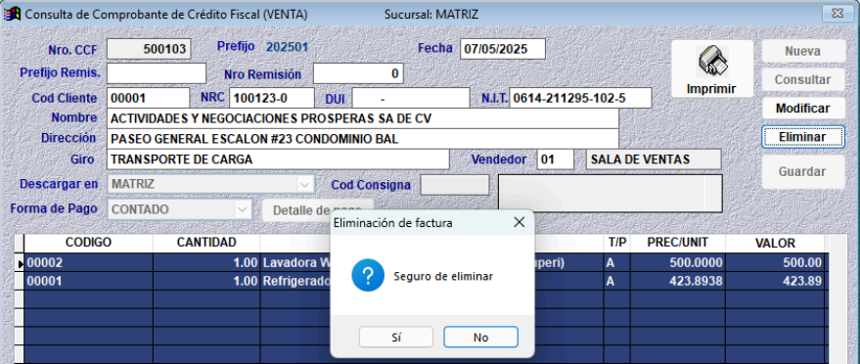Screen dimensions: 860x364
Task: Click the Prefijo value 202501
Action: 287,47
